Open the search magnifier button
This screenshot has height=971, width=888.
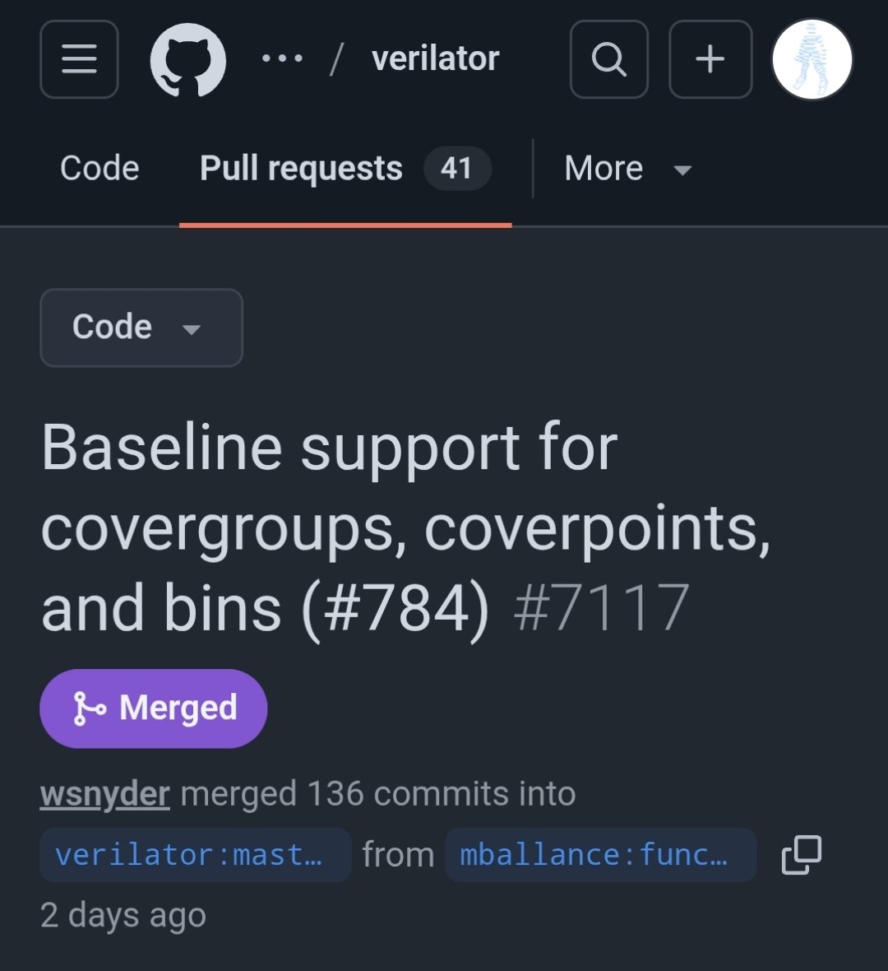tap(609, 59)
